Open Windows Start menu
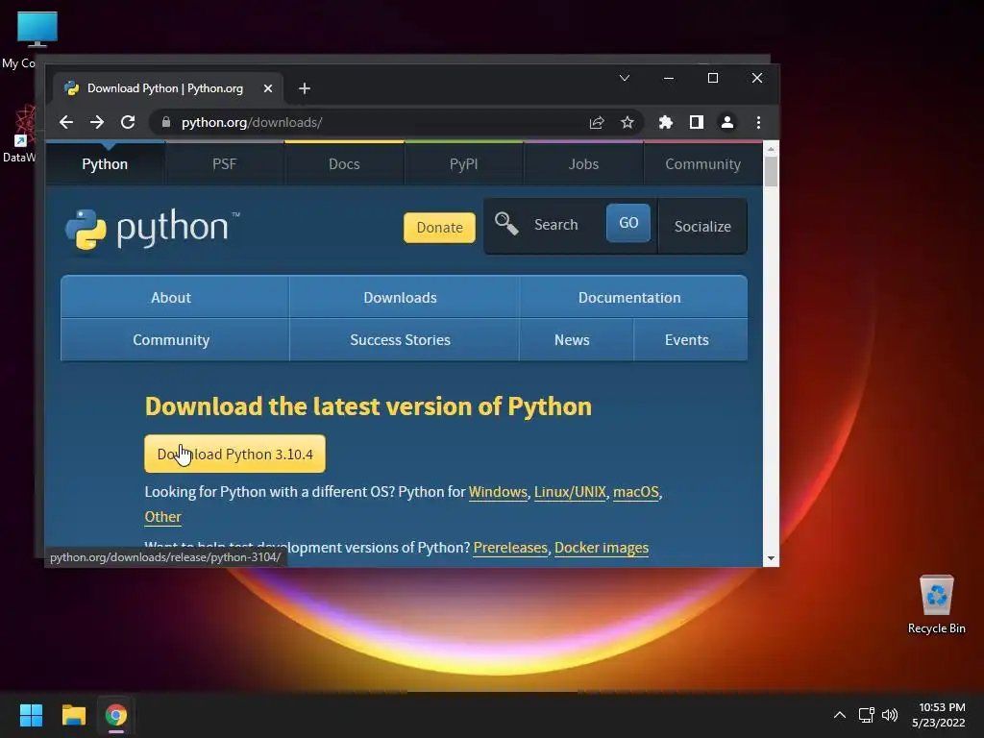Image resolution: width=984 pixels, height=738 pixels. click(31, 715)
